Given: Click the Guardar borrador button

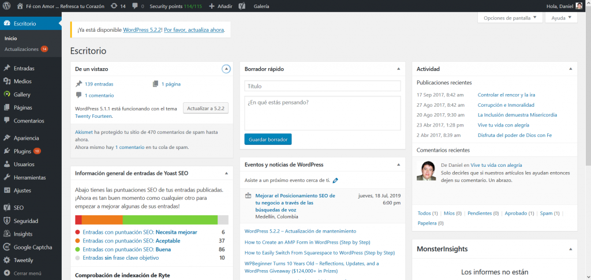Looking at the screenshot, I should pyautogui.click(x=268, y=139).
